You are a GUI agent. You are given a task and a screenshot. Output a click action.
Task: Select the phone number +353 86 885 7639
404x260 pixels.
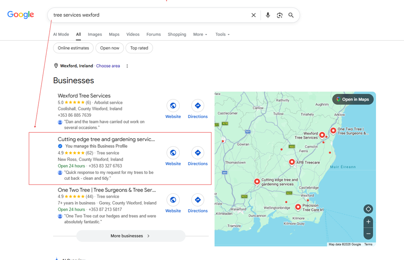pyautogui.click(x=74, y=115)
